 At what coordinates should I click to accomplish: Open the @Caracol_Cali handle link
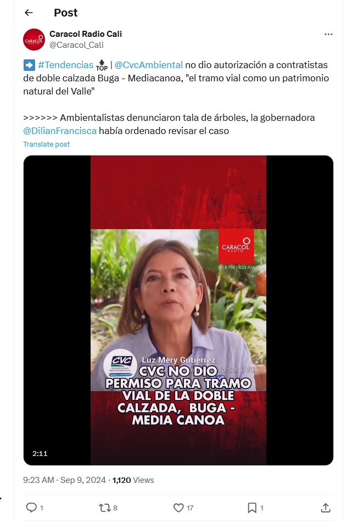(76, 45)
